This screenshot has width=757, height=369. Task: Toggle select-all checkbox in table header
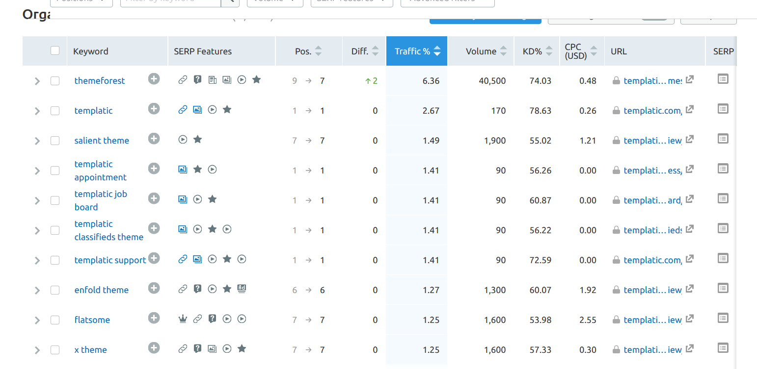(x=55, y=50)
